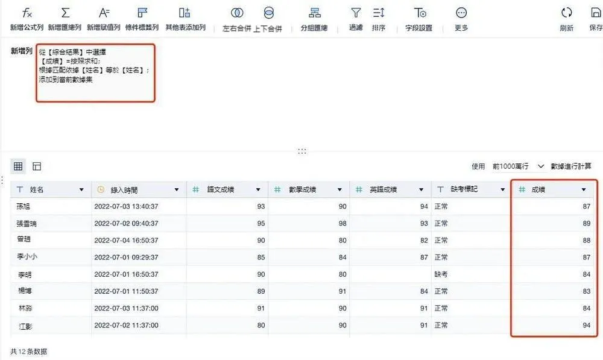603x360 pixels.
Task: Click the 新增公式列 formula icon
Action: pos(27,13)
